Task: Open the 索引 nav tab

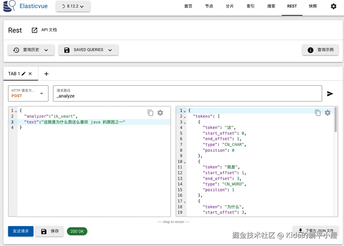Action: (x=251, y=6)
